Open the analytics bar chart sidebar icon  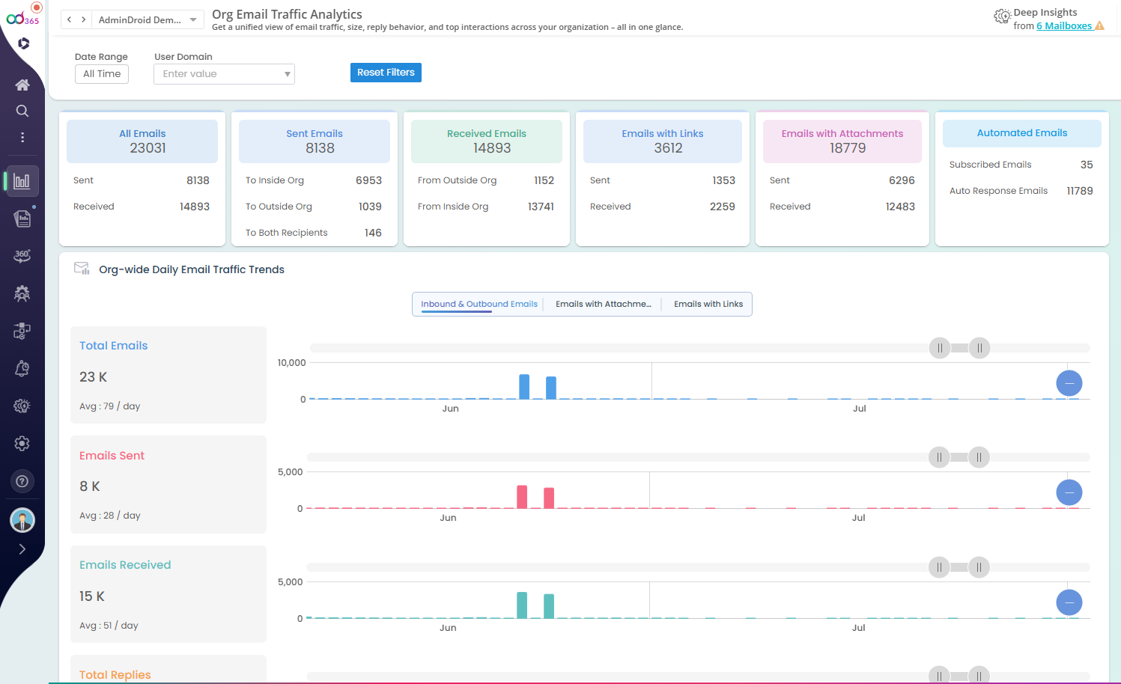22,181
